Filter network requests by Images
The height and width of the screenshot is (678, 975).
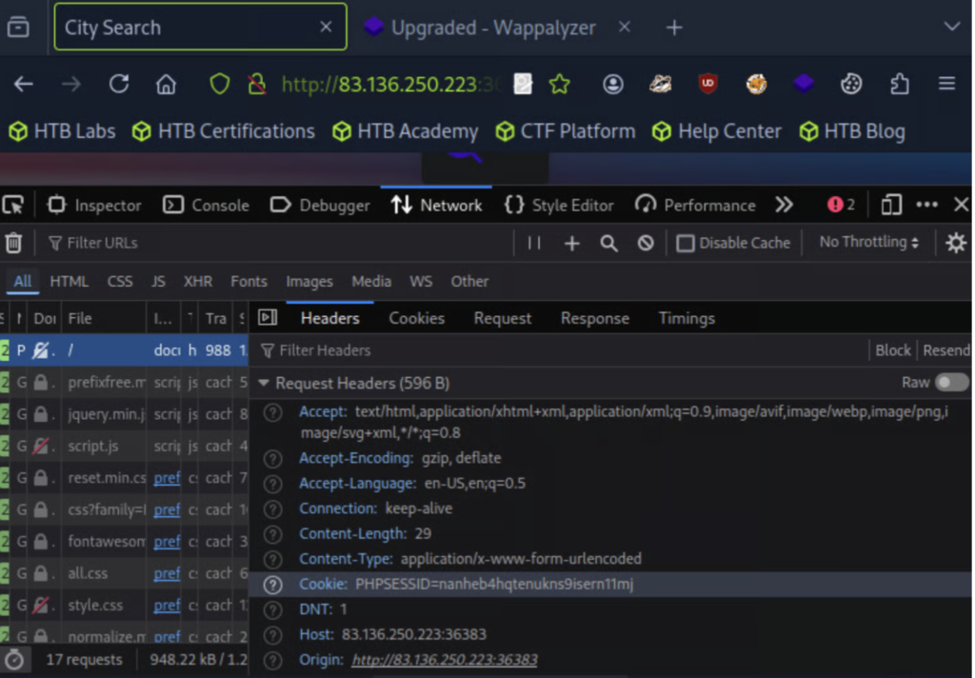tap(308, 281)
